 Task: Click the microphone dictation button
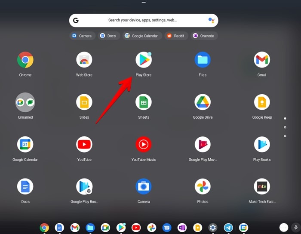(296, 228)
